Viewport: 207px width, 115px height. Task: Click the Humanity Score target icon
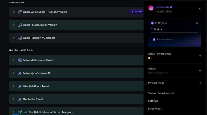(20, 12)
